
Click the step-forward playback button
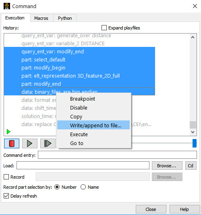tap(48, 143)
